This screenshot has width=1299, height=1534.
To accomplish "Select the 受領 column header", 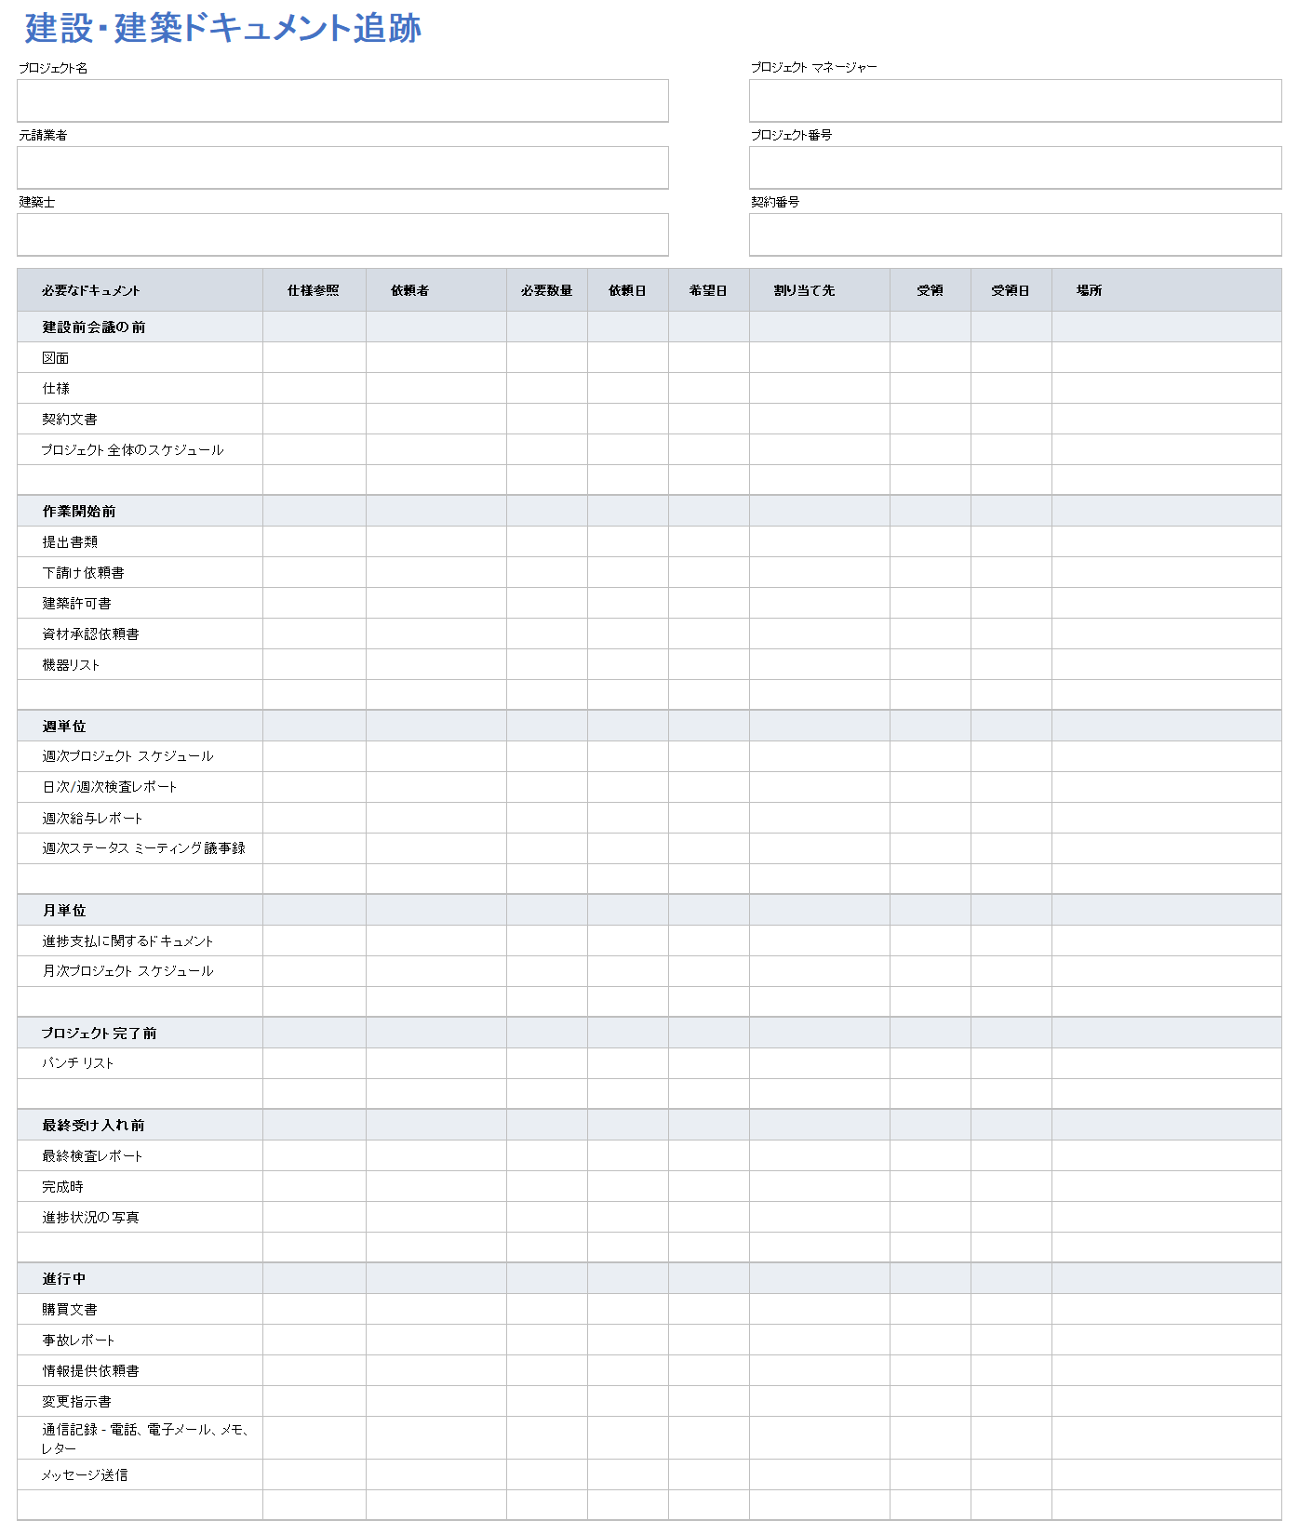I will [x=931, y=290].
